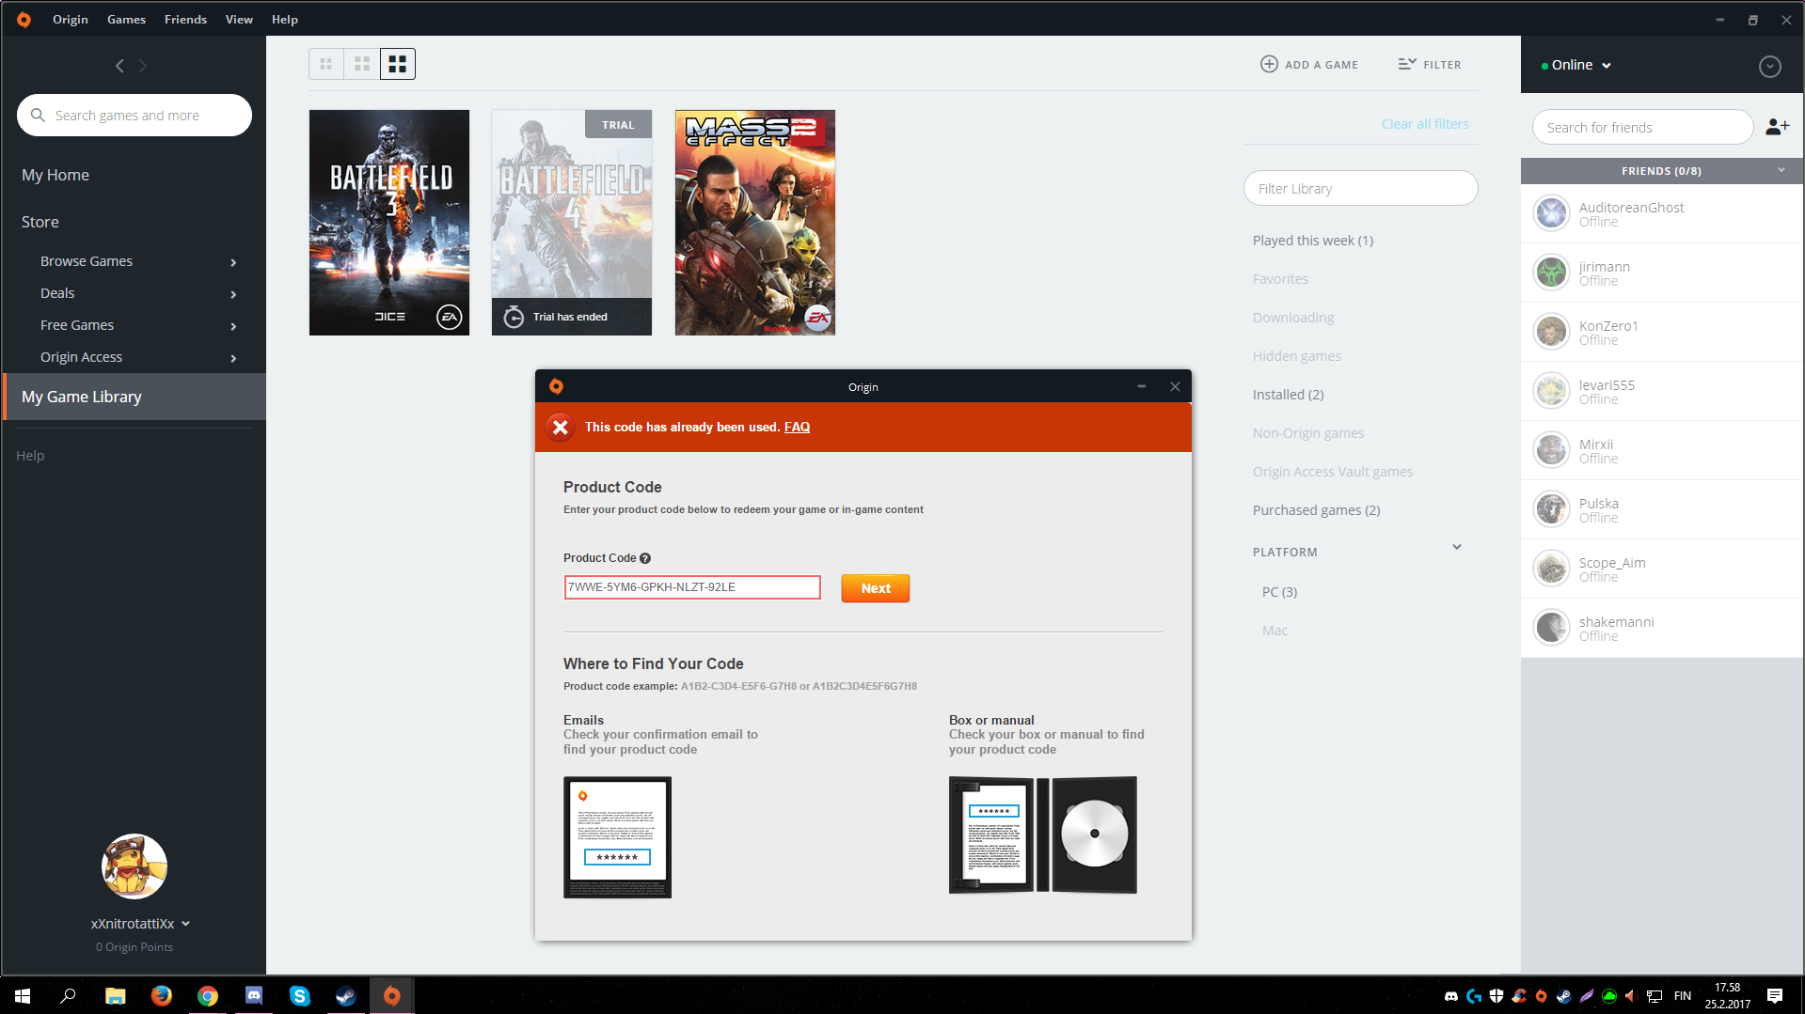Click the Product Code help question mark
Viewport: 1805px width, 1014px height.
point(645,558)
